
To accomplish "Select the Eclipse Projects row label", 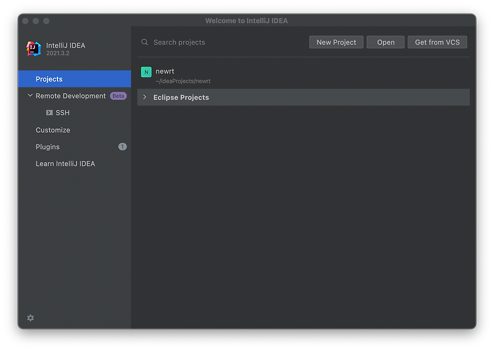I will (181, 97).
